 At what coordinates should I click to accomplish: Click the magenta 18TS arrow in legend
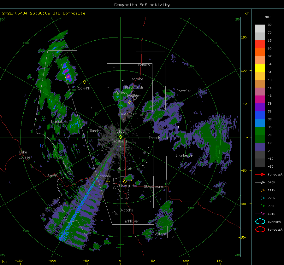[260, 214]
